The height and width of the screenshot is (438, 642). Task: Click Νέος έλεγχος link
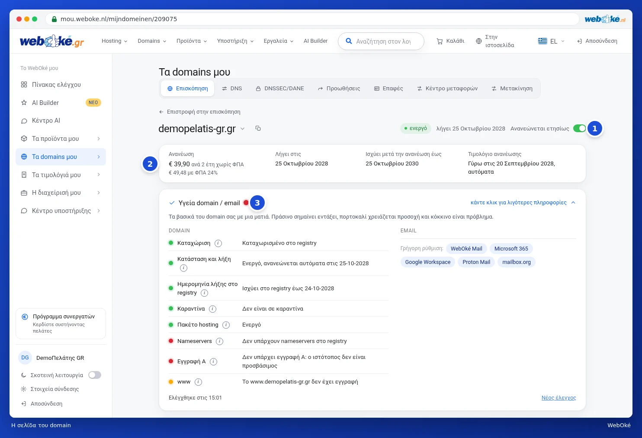pyautogui.click(x=559, y=398)
